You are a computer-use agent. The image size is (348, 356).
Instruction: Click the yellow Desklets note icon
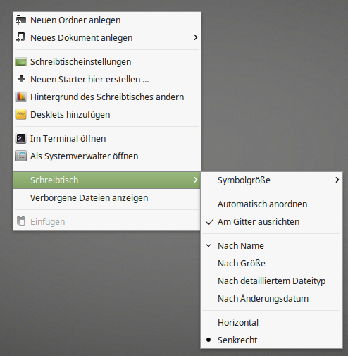(x=21, y=115)
